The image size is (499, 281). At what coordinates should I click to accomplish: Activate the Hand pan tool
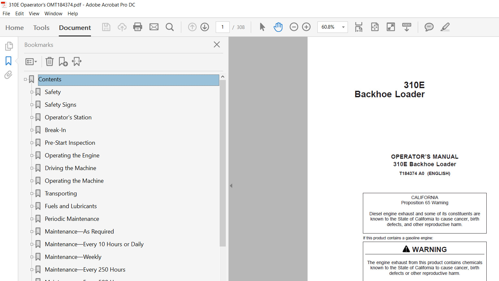(278, 27)
